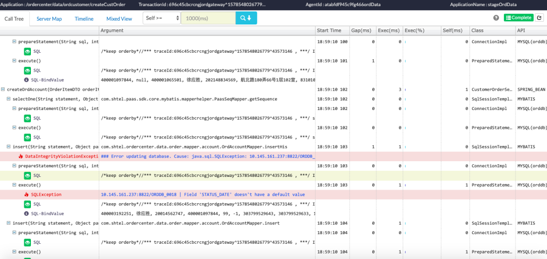
Task: Open the Server Map tab
Action: coord(49,19)
